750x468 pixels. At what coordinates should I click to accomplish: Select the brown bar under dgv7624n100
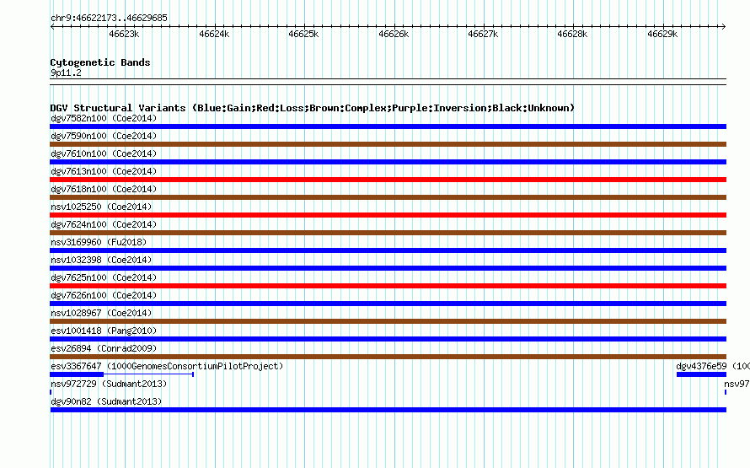[x=388, y=233]
